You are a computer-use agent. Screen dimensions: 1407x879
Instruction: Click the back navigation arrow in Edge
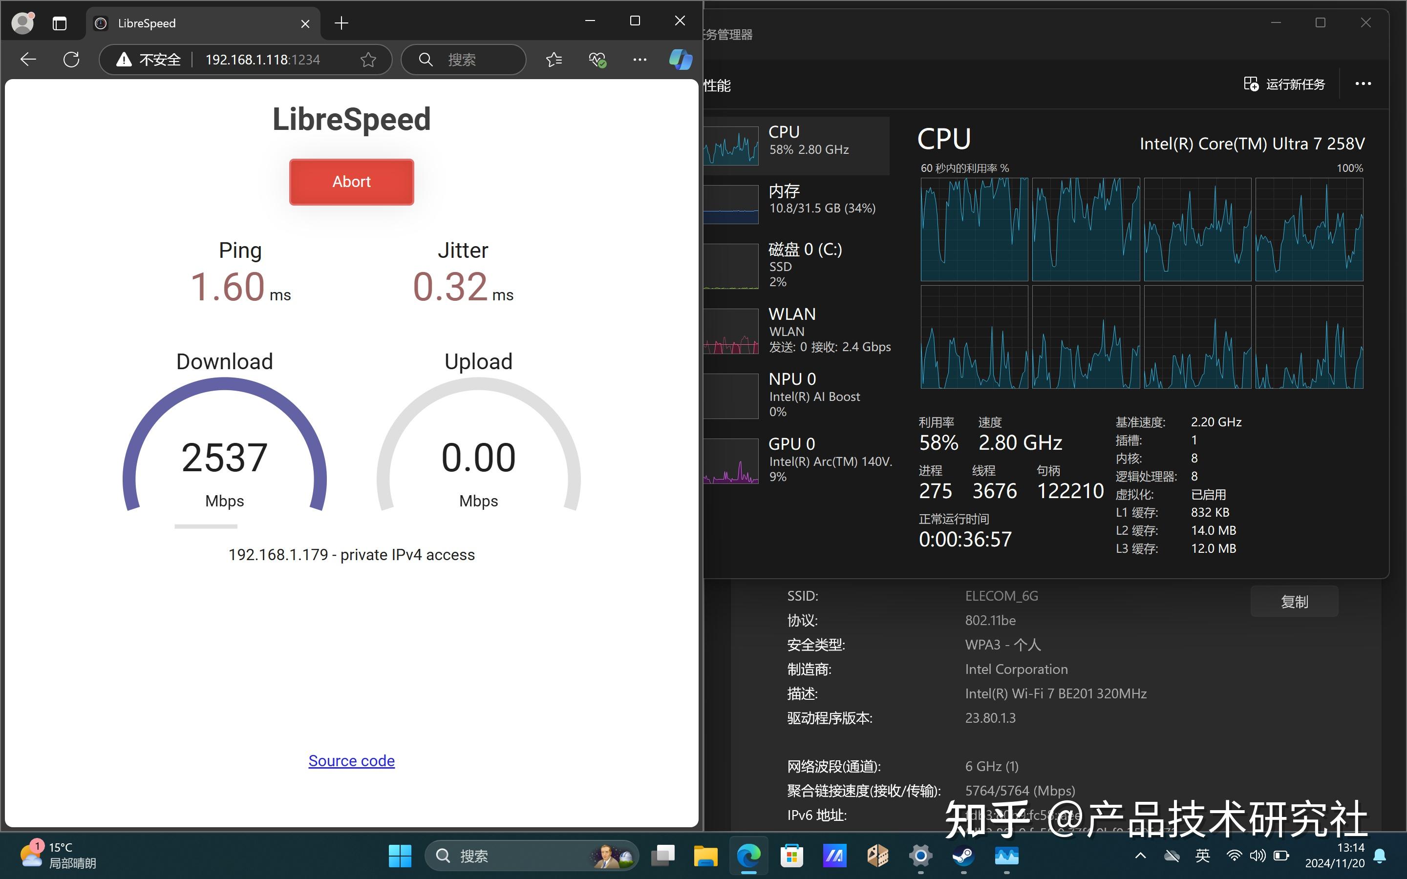point(27,59)
